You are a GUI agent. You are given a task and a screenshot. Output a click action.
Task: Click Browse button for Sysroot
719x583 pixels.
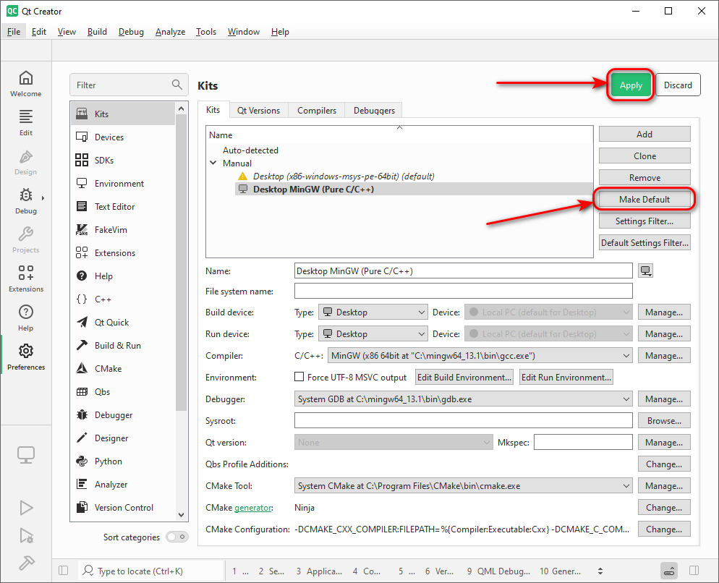[664, 421]
